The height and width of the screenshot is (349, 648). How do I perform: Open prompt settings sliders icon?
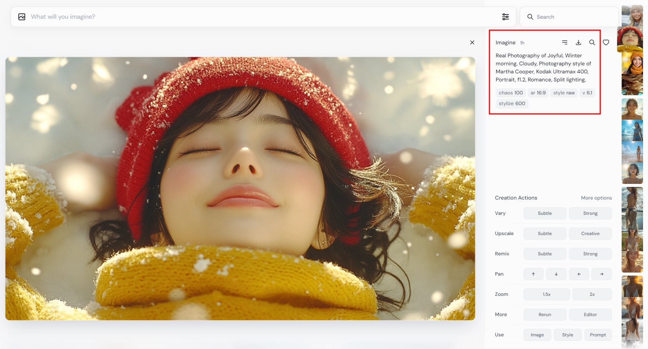[505, 17]
